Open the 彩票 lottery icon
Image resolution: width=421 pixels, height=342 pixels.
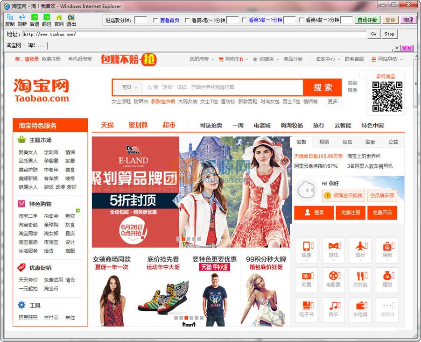(x=306, y=280)
